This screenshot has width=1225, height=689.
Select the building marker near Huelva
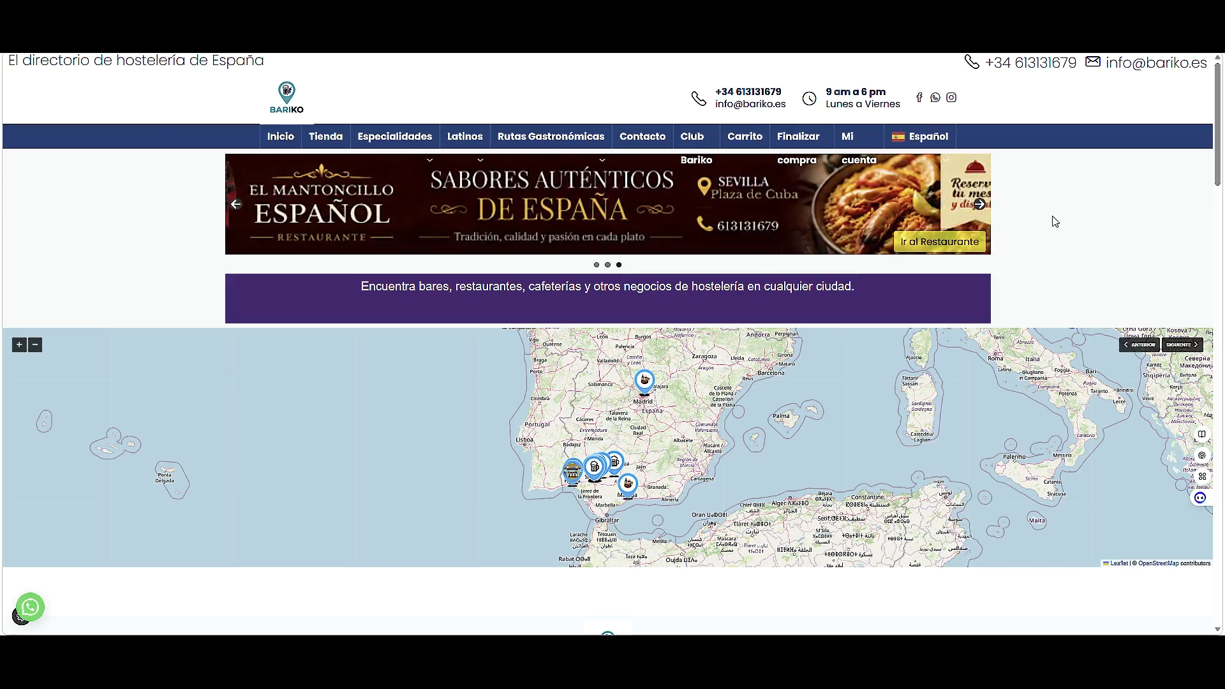point(572,472)
